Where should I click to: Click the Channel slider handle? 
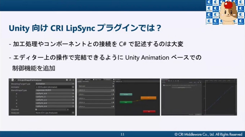pos(36,110)
